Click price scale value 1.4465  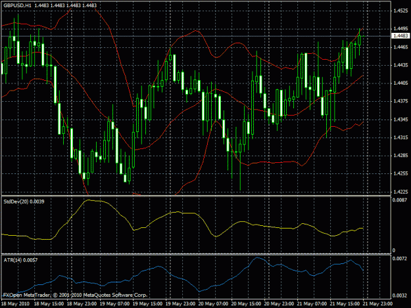[x=400, y=47]
